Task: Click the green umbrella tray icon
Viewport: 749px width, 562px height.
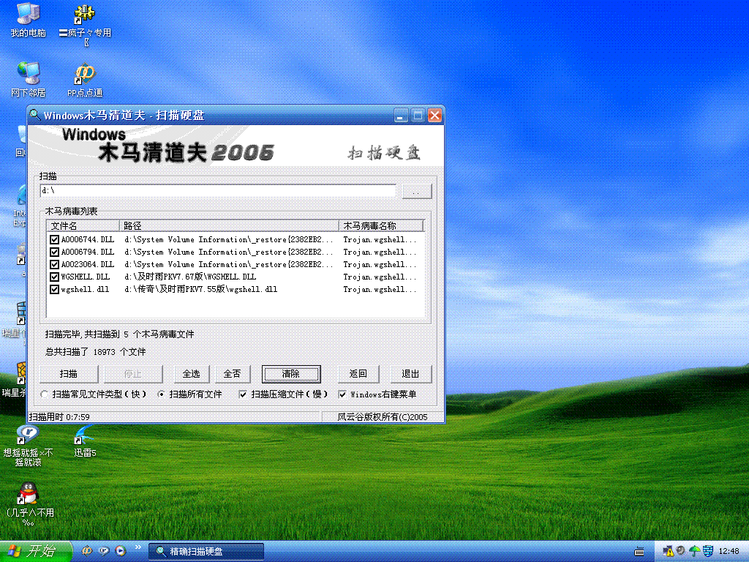Action: (695, 551)
